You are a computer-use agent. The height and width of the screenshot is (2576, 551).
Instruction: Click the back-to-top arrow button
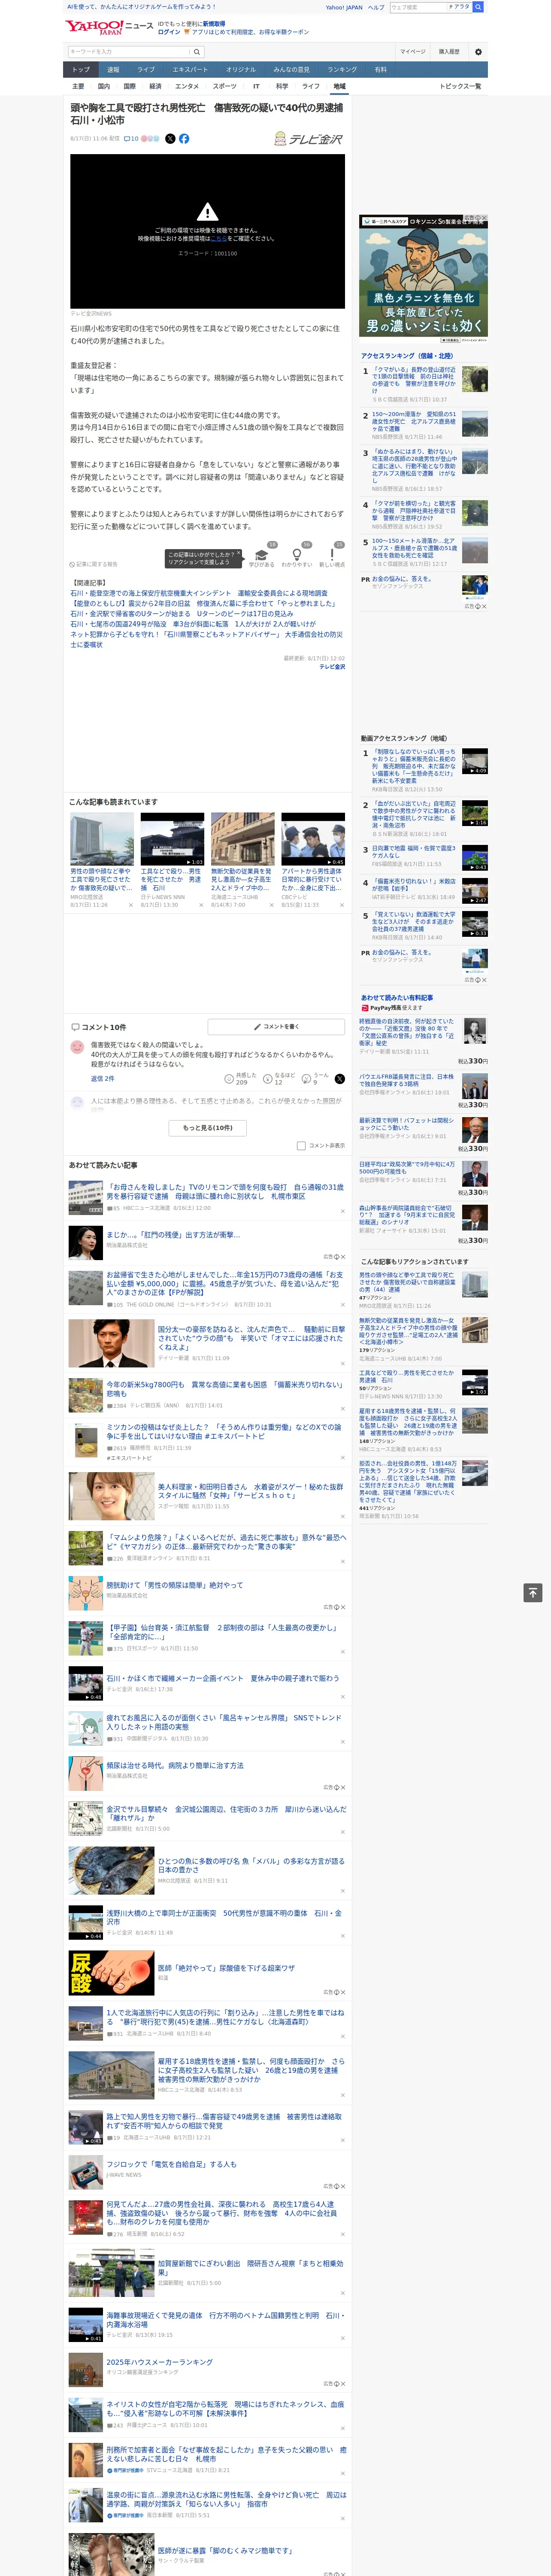pos(533,1592)
